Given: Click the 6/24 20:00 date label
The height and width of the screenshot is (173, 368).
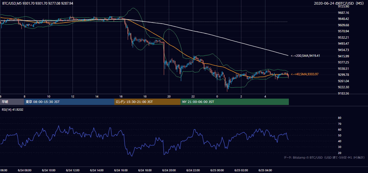Looking at the screenshot, I should point(169,170).
